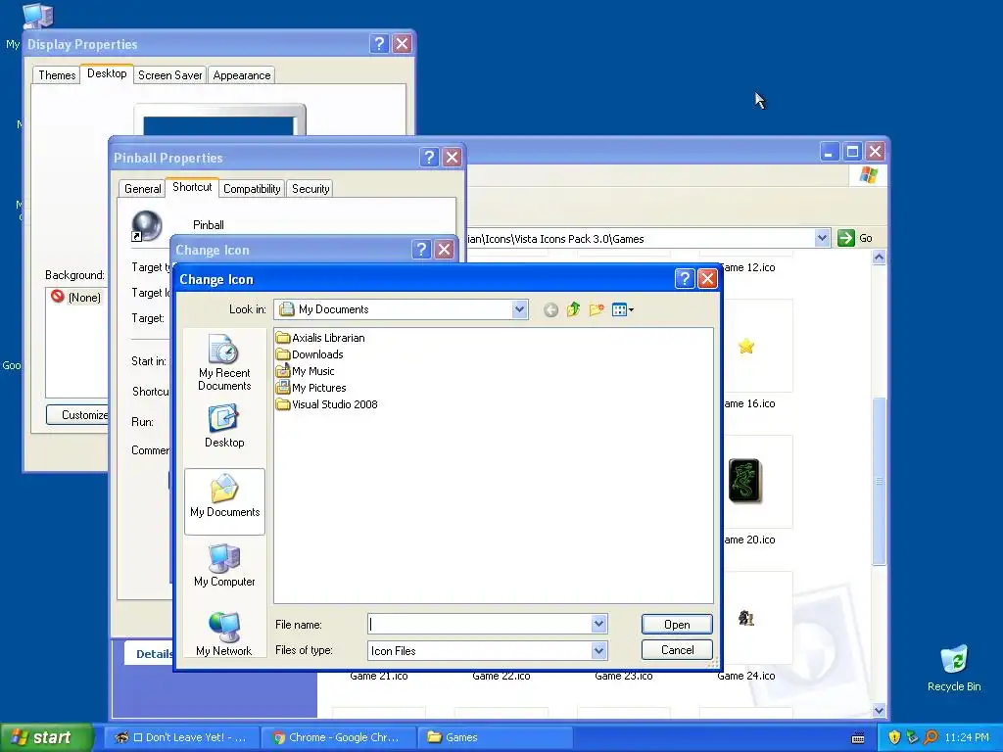Screen dimensions: 1003x752
Task: Select the Axialis Librarian folder
Action: point(320,338)
